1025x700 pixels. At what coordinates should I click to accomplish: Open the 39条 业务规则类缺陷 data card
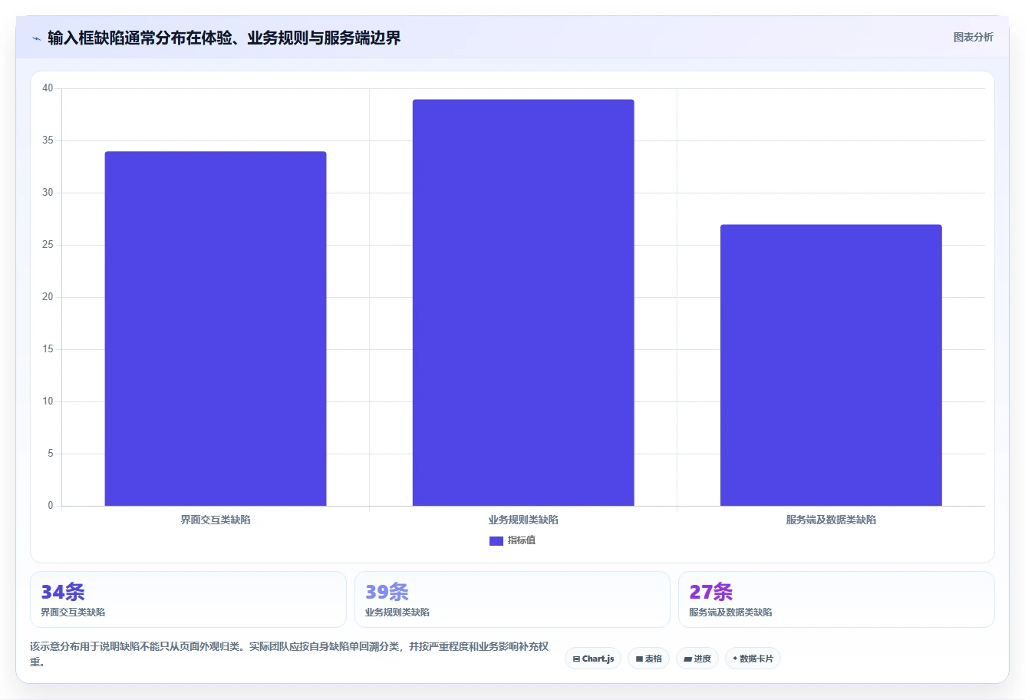pyautogui.click(x=512, y=599)
